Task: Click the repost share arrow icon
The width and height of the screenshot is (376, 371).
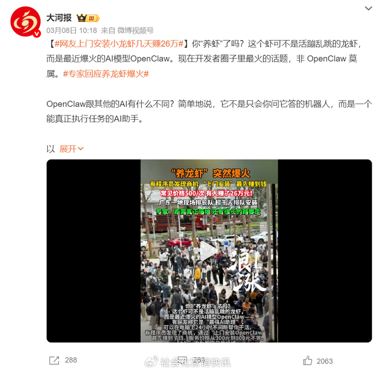Action: click(54, 360)
